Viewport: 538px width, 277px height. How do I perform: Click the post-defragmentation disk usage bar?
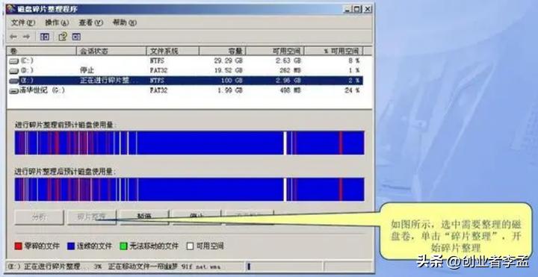click(x=189, y=189)
